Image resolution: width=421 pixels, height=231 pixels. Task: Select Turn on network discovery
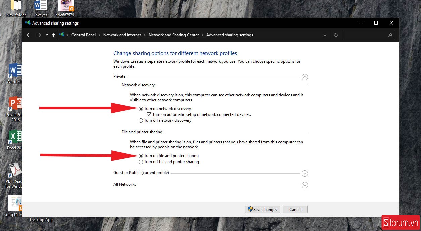click(141, 109)
